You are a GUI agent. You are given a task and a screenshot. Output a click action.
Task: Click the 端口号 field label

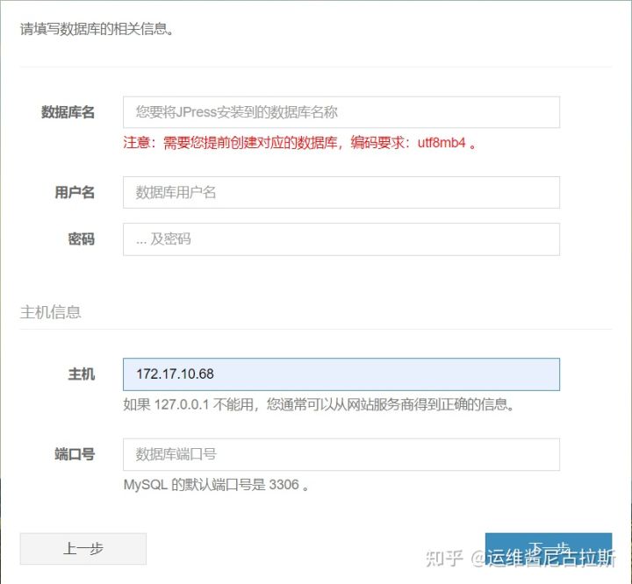(x=74, y=454)
